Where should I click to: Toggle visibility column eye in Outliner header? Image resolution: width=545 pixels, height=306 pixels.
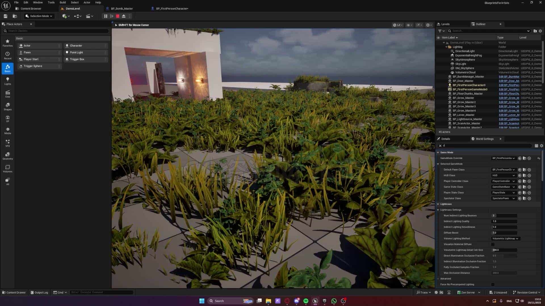(x=438, y=37)
